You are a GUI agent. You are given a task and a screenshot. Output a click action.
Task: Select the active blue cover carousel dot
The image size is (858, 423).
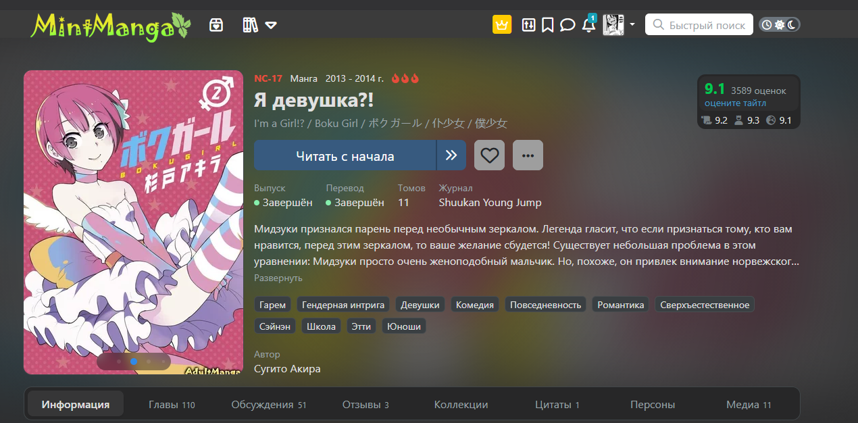(134, 362)
